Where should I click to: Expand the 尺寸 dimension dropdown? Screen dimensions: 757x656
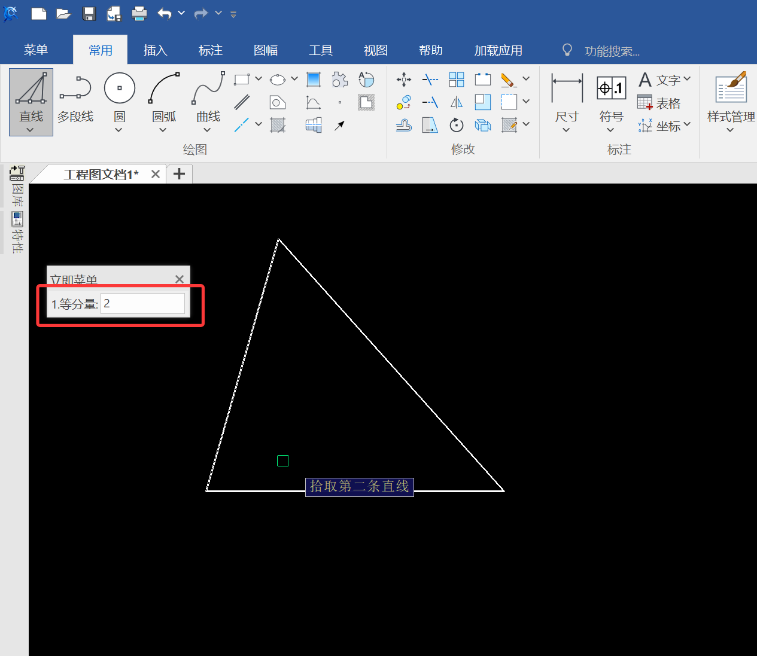pyautogui.click(x=566, y=130)
